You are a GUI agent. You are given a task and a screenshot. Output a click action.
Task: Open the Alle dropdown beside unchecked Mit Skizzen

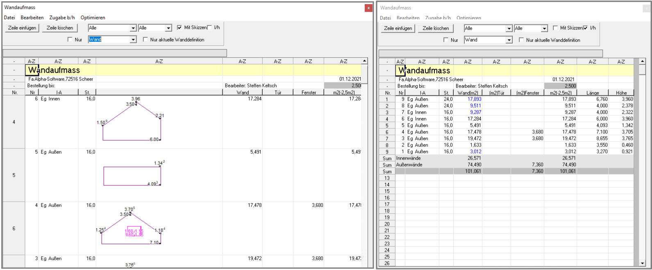point(544,28)
